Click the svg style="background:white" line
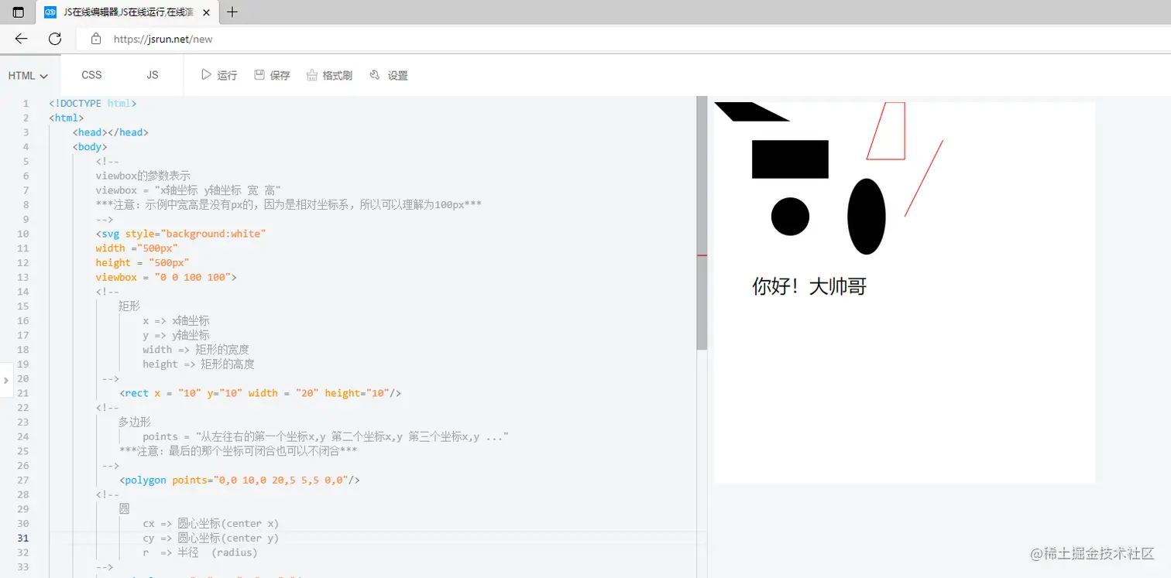 click(x=180, y=234)
